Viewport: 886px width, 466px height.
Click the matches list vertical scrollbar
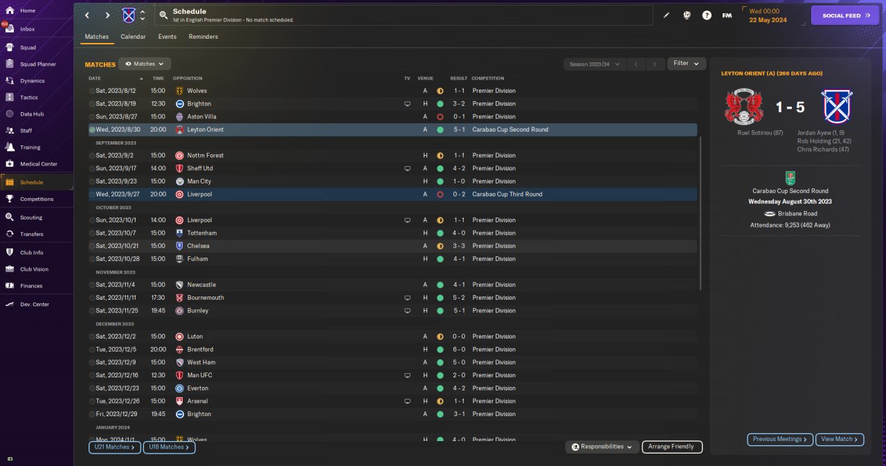click(700, 213)
